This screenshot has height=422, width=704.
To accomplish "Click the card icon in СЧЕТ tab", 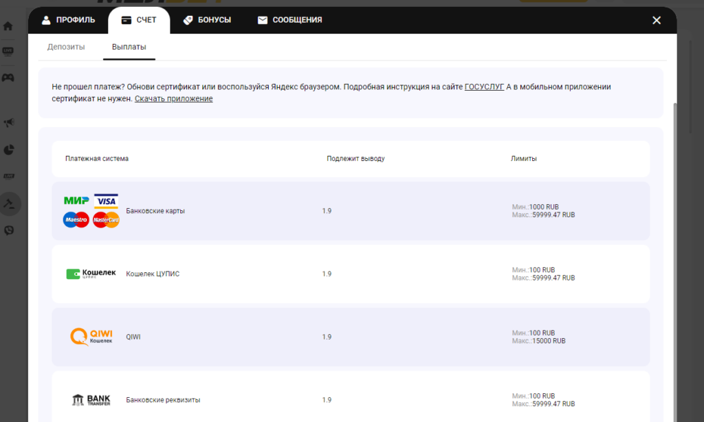I will tap(126, 20).
